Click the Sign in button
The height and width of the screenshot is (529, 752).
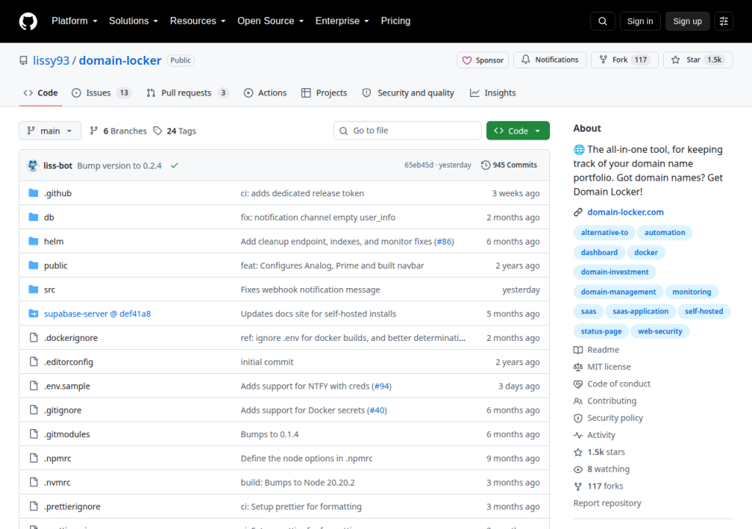[x=640, y=21]
